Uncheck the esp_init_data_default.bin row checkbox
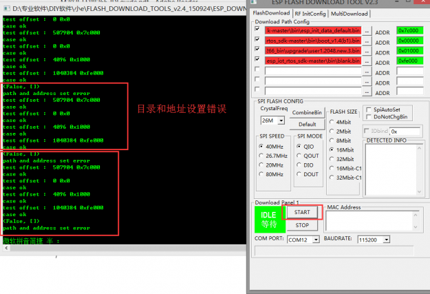 click(257, 29)
